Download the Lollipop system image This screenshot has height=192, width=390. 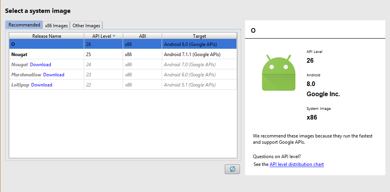coord(42,85)
